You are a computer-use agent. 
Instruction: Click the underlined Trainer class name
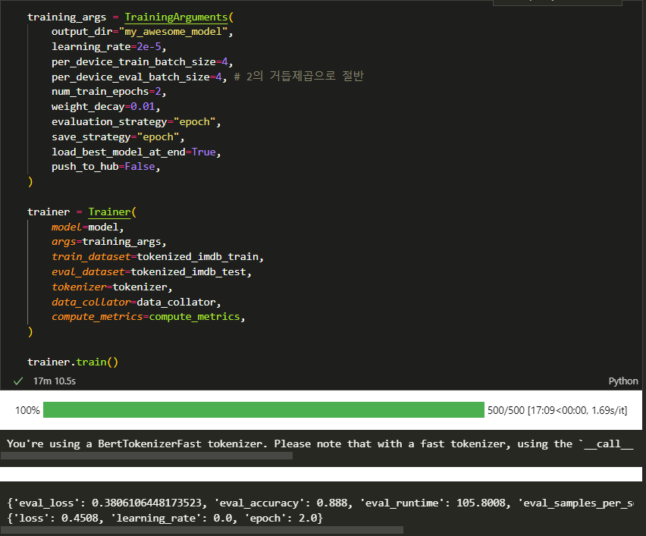(x=109, y=212)
